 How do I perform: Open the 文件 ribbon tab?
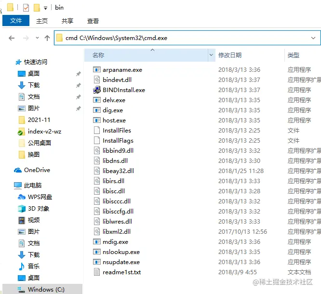point(16,20)
